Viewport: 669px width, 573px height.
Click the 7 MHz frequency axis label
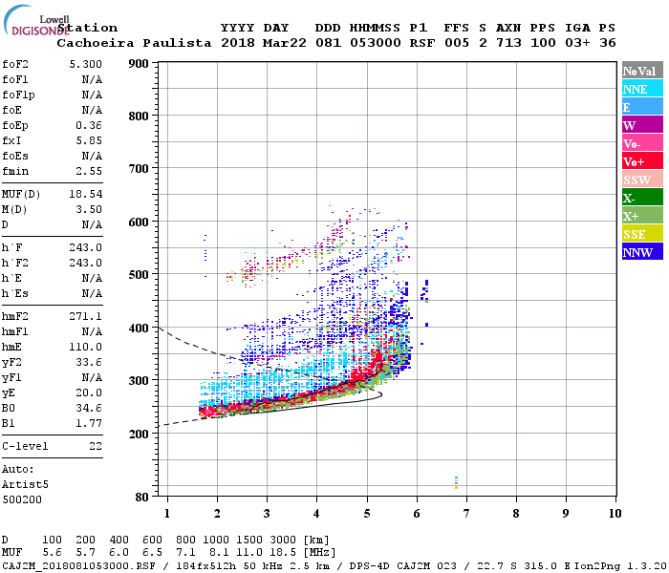click(x=466, y=514)
